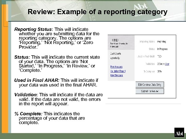Select the 31% complete value

[x=159, y=71]
